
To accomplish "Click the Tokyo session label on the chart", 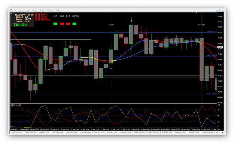I will pos(111,25).
